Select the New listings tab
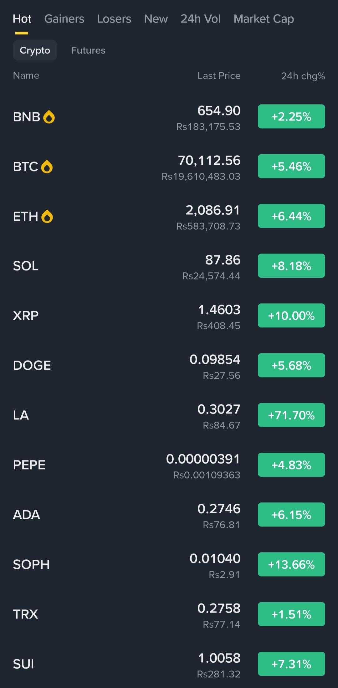338x688 pixels. [x=156, y=19]
